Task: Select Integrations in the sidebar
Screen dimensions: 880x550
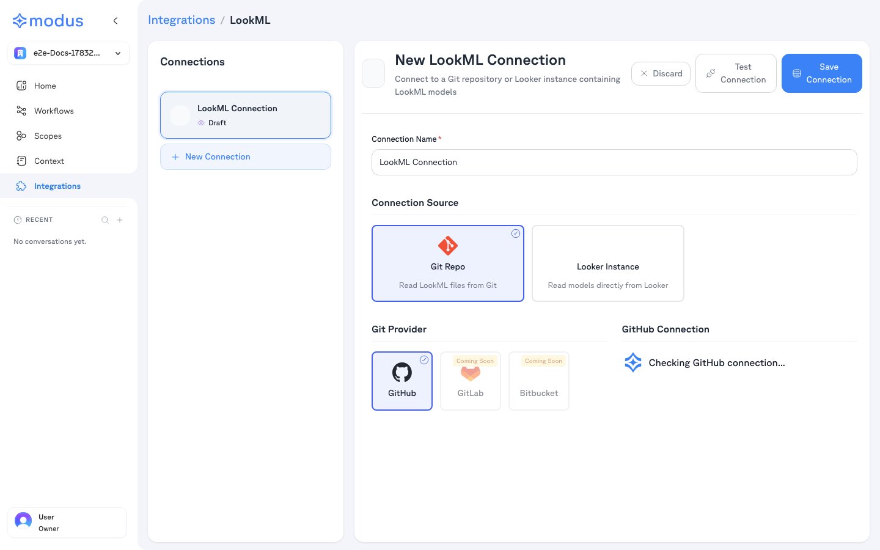Action: pyautogui.click(x=68, y=186)
